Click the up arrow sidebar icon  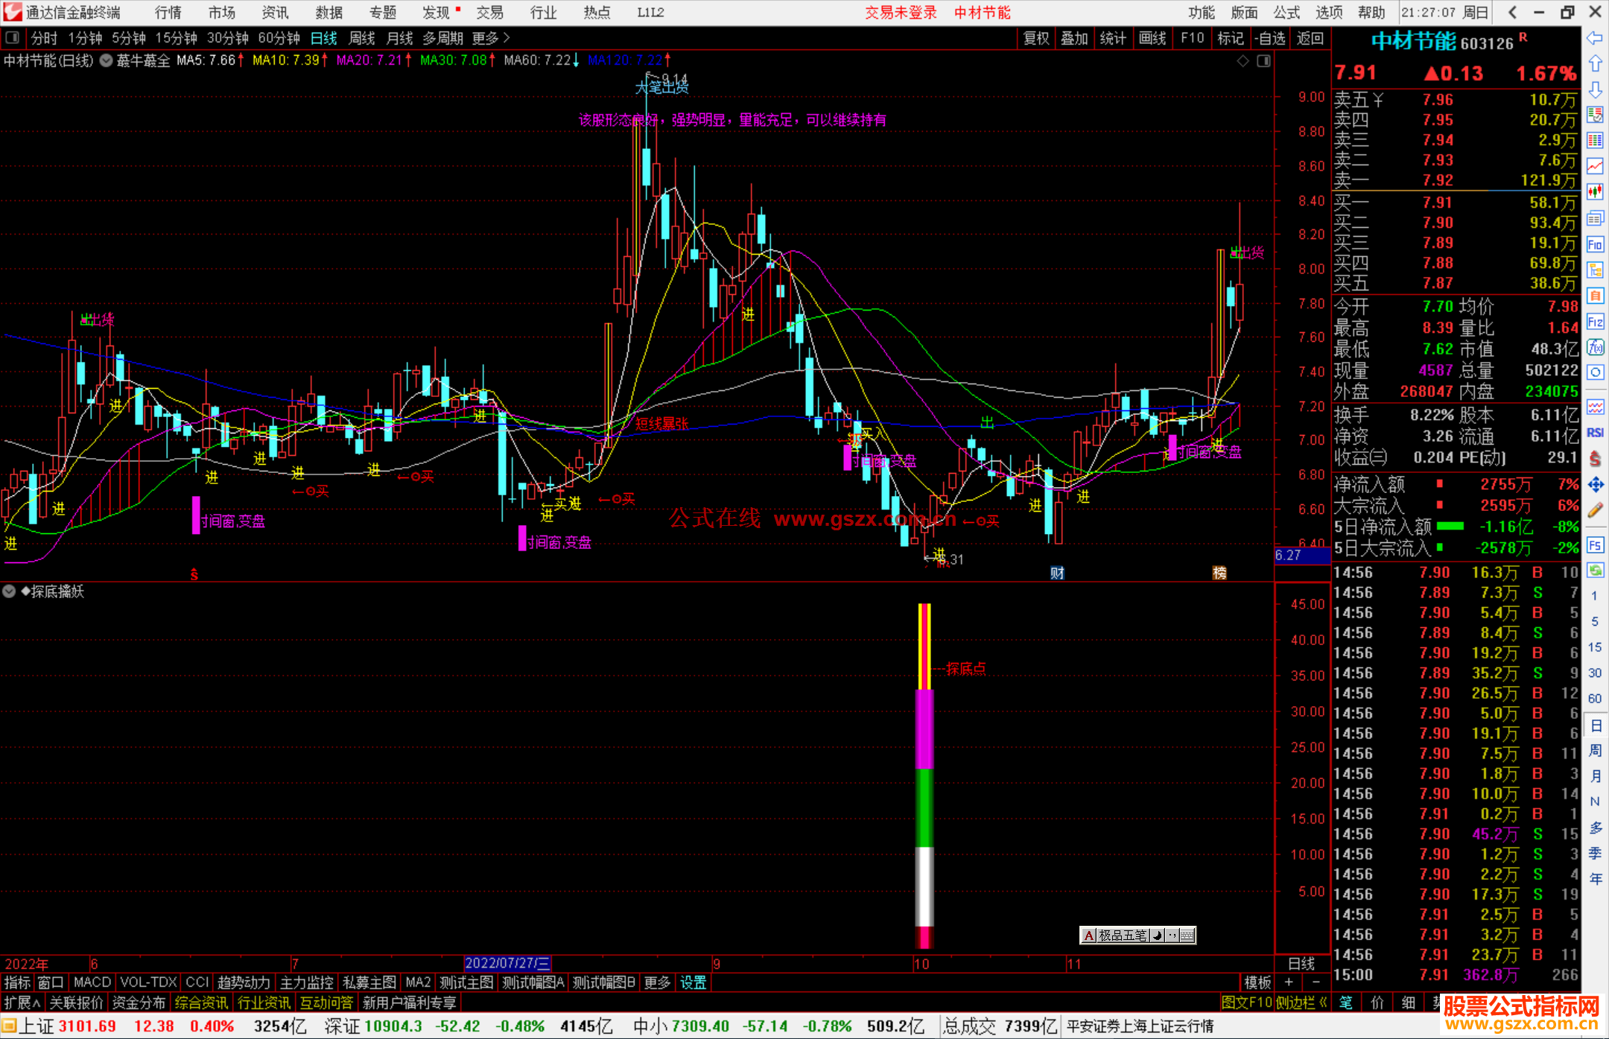1595,64
